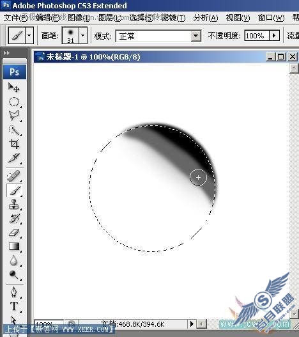Open the brush preset picker dropdown
Screen dimensions: 299x337
pyautogui.click(x=83, y=35)
